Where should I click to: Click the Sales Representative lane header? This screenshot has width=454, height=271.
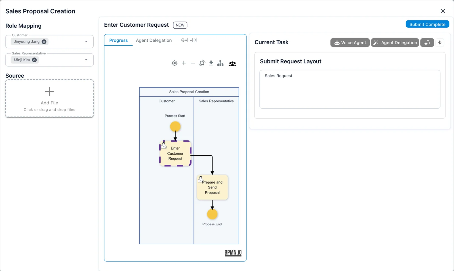tap(216, 101)
